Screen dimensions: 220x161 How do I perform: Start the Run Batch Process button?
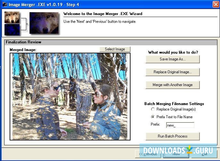click(173, 136)
